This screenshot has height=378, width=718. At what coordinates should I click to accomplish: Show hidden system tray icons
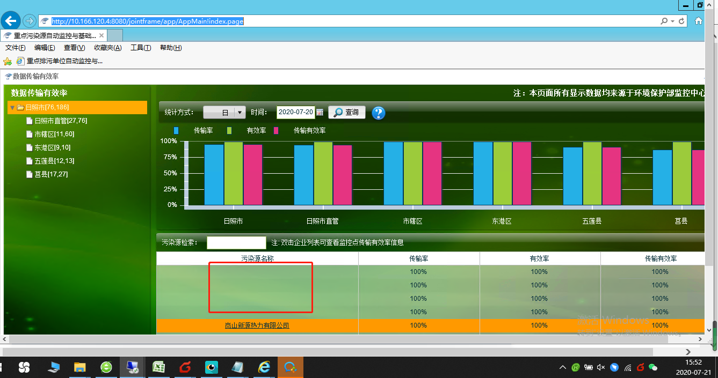562,367
